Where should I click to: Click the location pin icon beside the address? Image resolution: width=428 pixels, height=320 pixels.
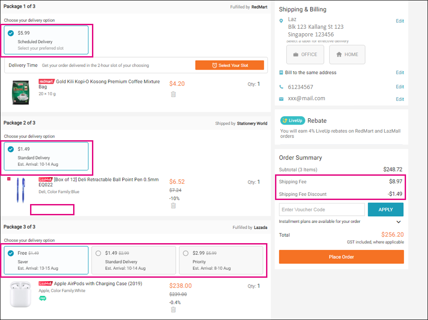point(281,21)
